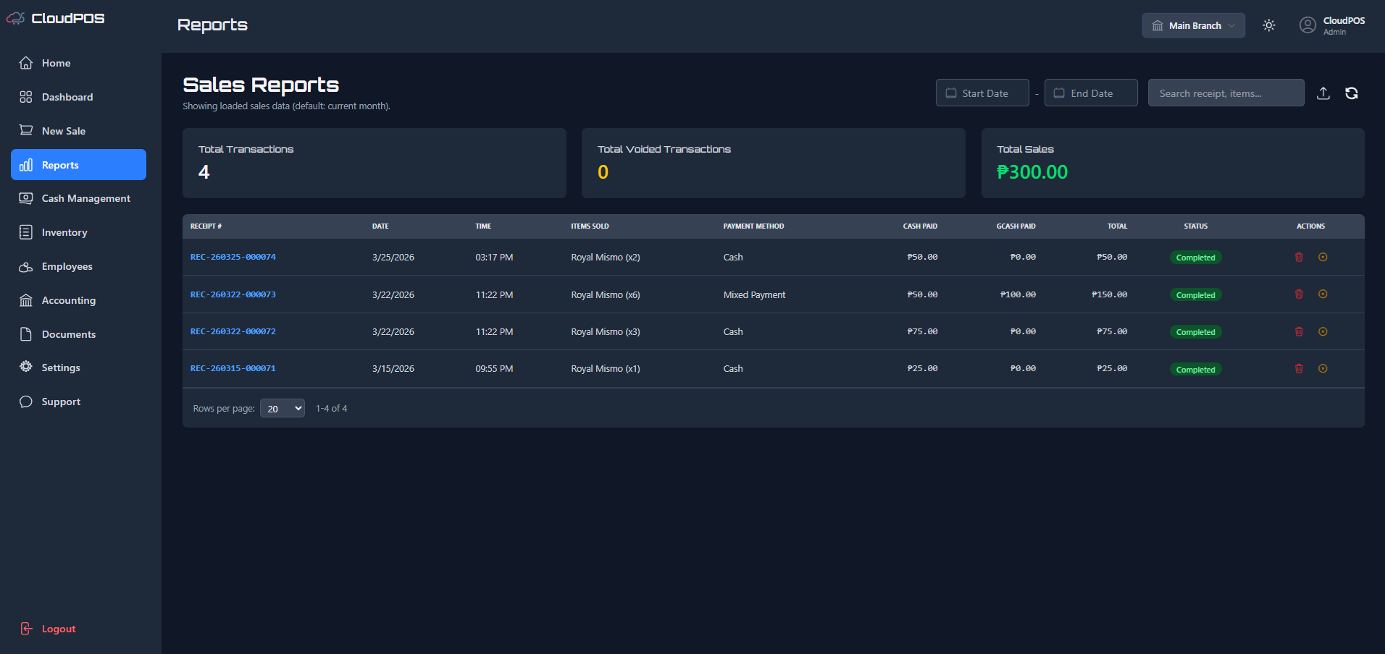Click the GCash Paid column header
The width and height of the screenshot is (1385, 654).
pyautogui.click(x=1016, y=226)
